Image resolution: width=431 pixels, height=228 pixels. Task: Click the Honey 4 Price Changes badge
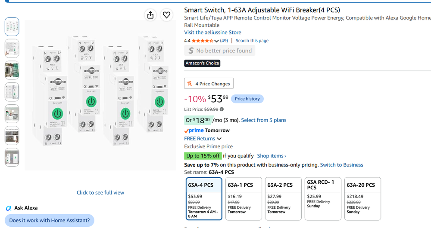(x=209, y=83)
